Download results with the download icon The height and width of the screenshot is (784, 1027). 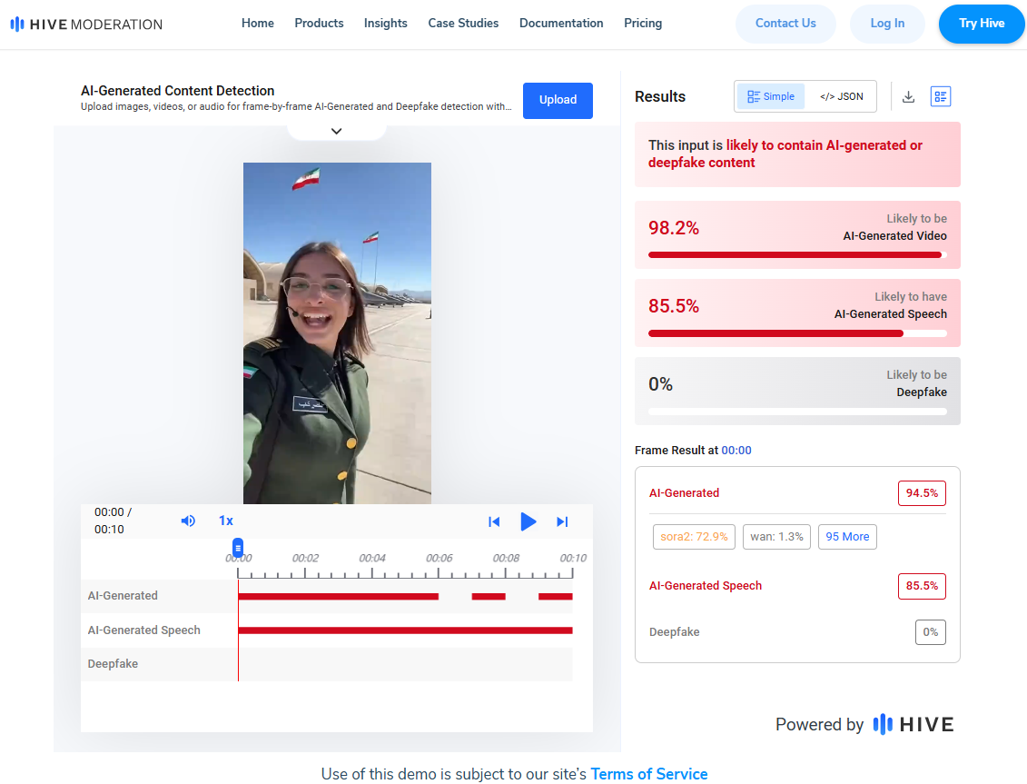[908, 97]
